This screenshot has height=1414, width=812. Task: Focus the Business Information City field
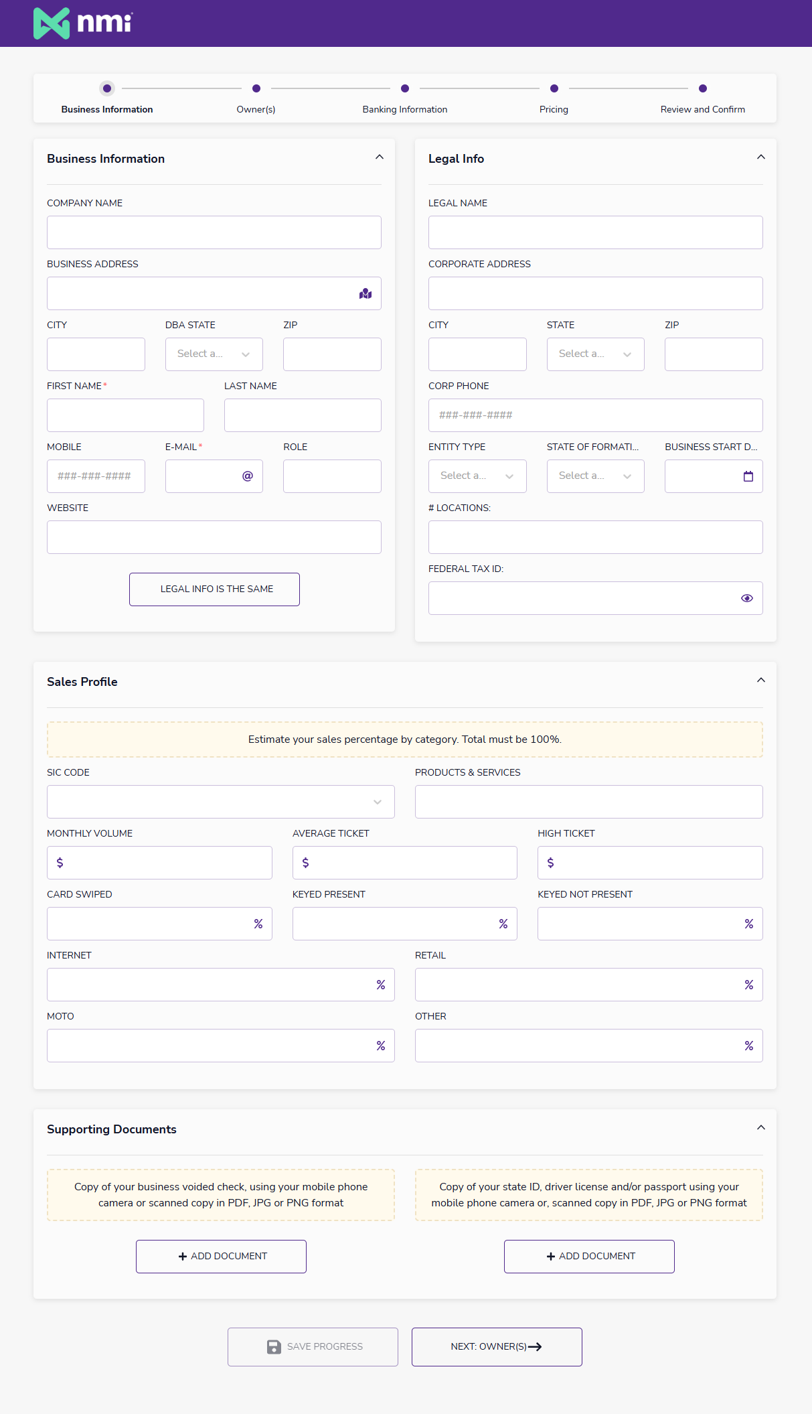(96, 354)
